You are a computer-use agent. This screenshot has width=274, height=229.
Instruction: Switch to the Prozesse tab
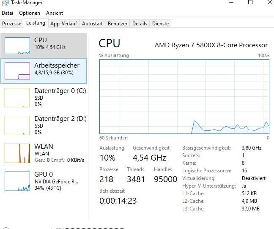pos(11,24)
